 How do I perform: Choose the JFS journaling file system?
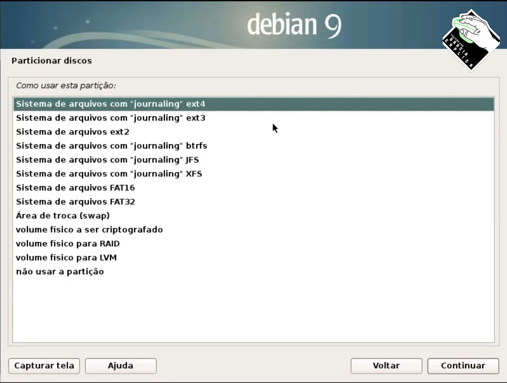coord(254,160)
